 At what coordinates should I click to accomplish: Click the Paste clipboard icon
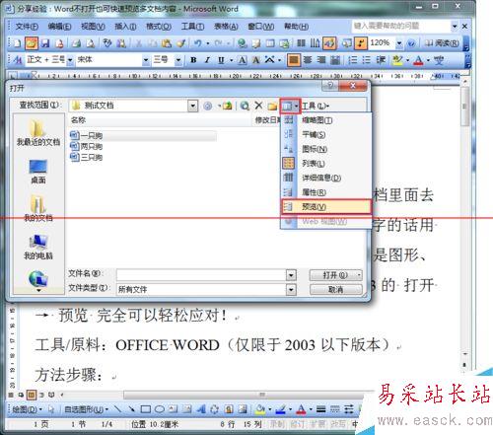pos(167,43)
